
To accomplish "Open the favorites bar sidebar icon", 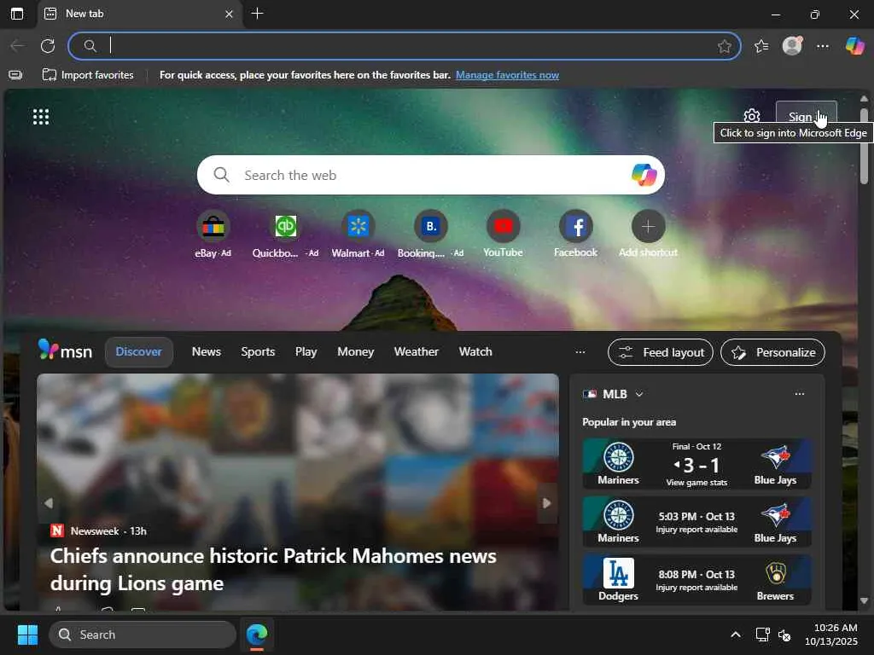I will coord(15,75).
